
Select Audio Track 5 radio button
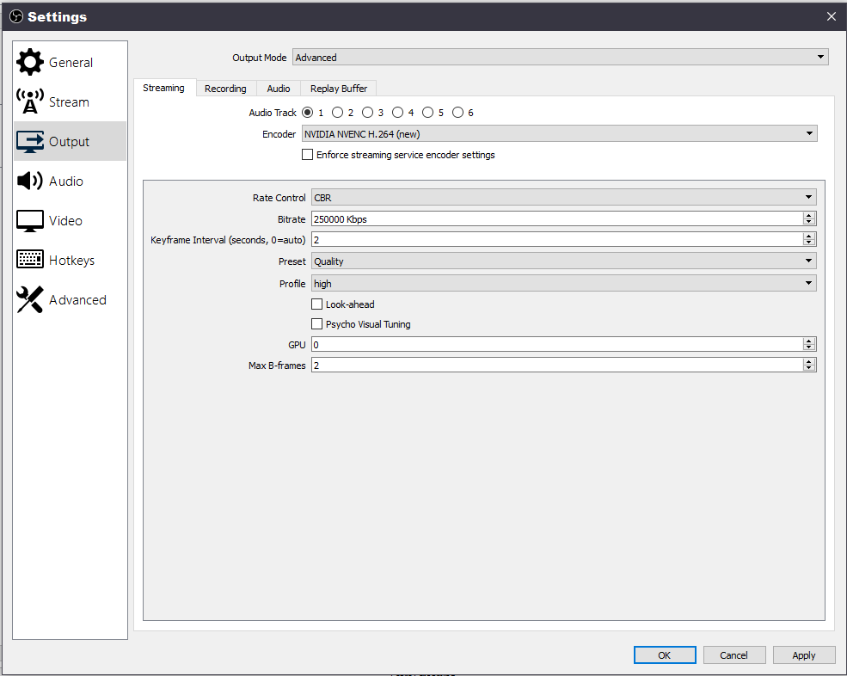pos(428,113)
